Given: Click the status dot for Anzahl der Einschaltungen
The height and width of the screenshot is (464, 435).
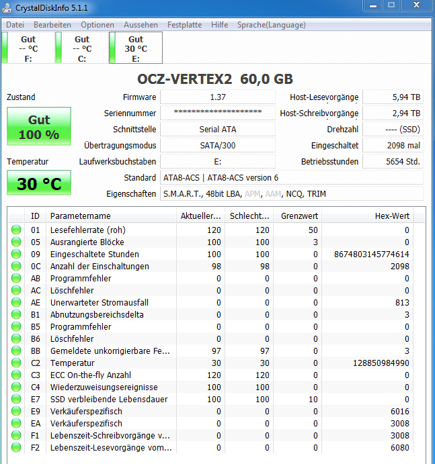Looking at the screenshot, I should tap(16, 267).
